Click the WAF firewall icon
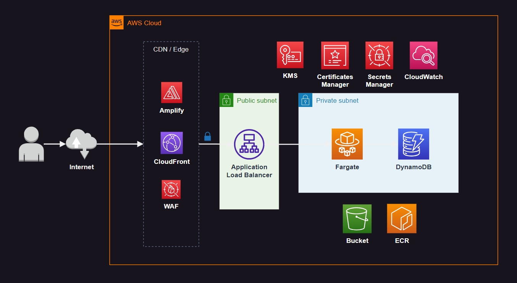 [x=171, y=189]
